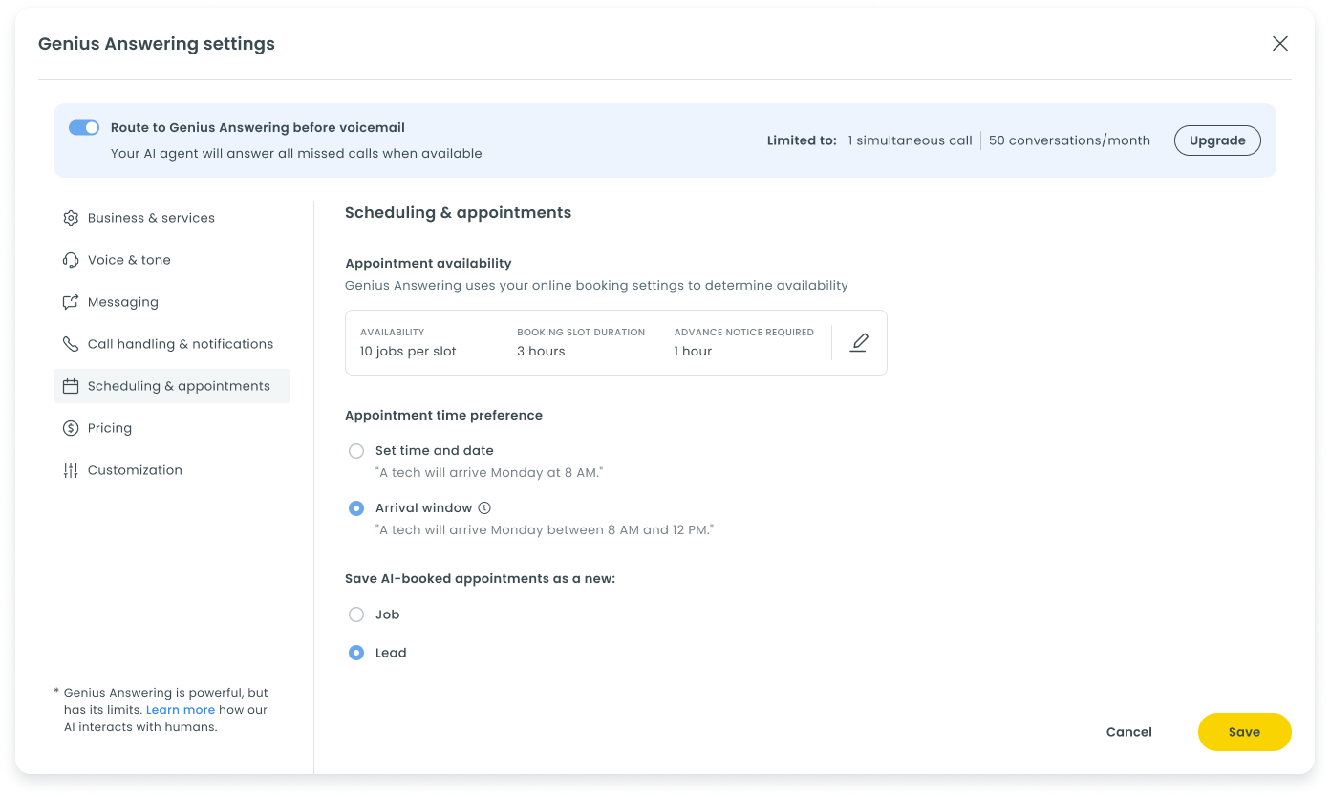Follow the Learn more link
Image resolution: width=1330 pixels, height=797 pixels.
coord(181,710)
